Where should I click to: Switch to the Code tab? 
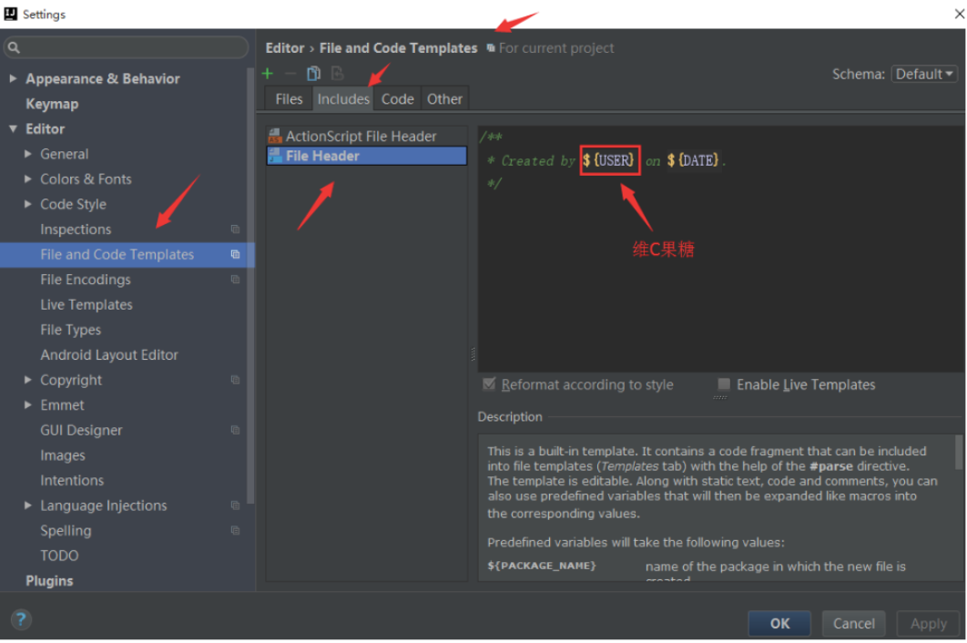click(397, 98)
